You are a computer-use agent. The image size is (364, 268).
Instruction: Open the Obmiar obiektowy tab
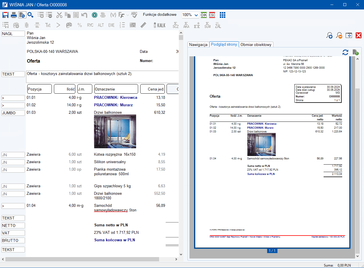tap(256, 45)
